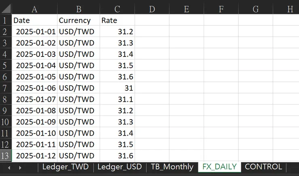299x176 pixels.
Task: Select row 8 header
Action: click(x=6, y=99)
